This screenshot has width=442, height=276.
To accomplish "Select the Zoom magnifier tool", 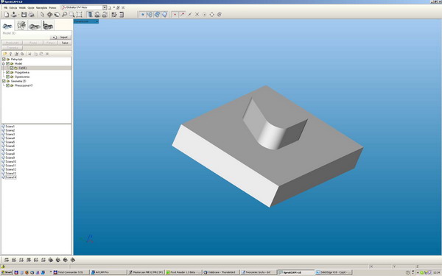I will [x=65, y=15].
